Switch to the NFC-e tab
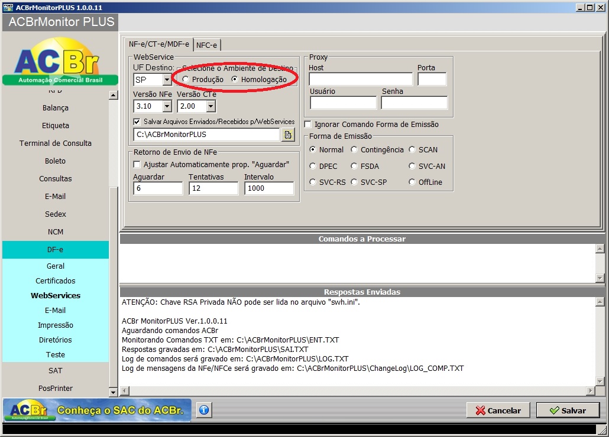This screenshot has height=437, width=609. [206, 45]
